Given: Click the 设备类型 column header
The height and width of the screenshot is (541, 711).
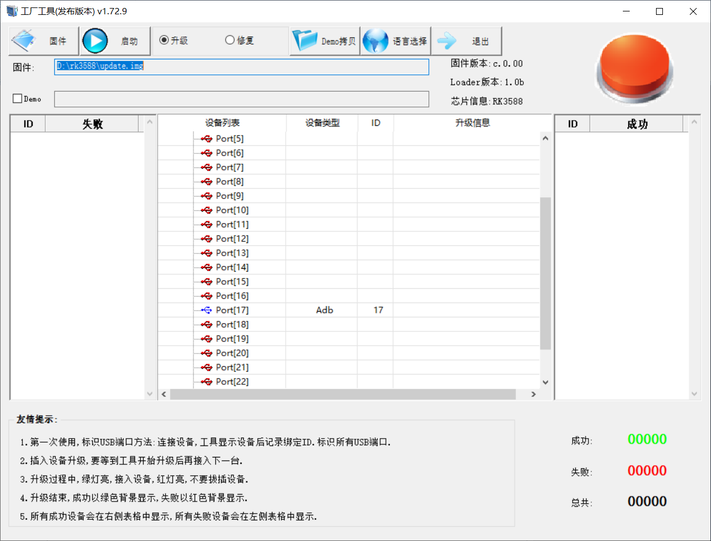Looking at the screenshot, I should click(x=322, y=123).
